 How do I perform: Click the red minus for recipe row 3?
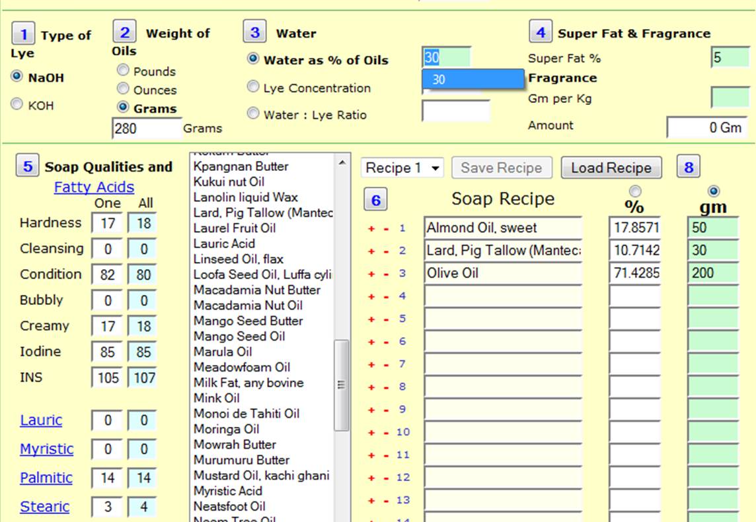click(386, 274)
